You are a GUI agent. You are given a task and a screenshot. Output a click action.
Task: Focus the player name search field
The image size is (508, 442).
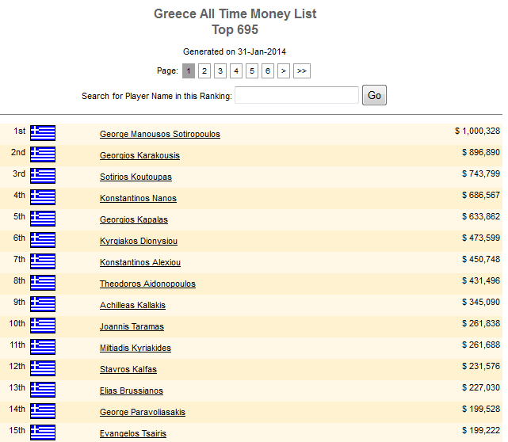[296, 95]
